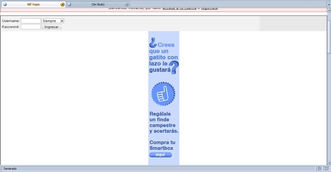The height and width of the screenshot is (172, 331).
Task: Click the vertical scrollbar down arrow
Action: point(329,162)
